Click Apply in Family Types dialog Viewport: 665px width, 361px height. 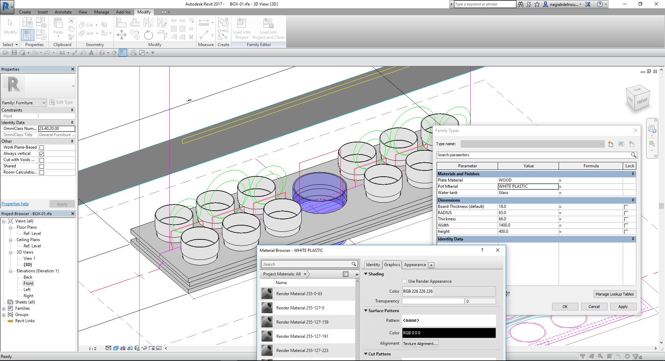tap(623, 307)
